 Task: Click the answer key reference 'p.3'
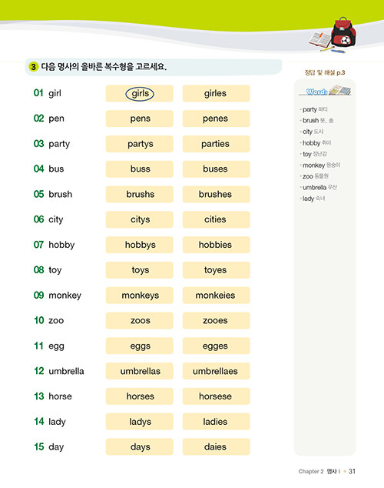point(340,73)
